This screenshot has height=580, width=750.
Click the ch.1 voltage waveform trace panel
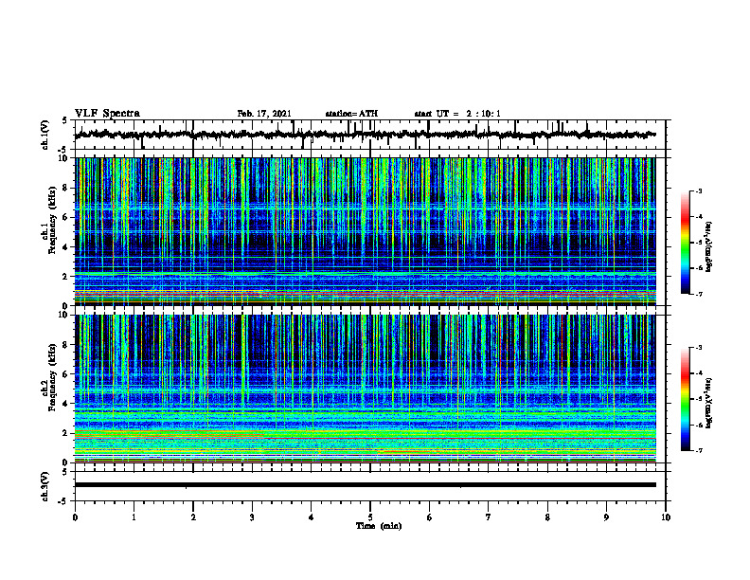click(369, 135)
